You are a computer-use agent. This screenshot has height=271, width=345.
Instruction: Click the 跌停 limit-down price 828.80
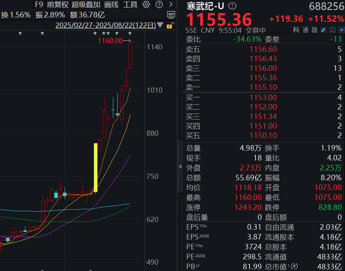tap(330, 207)
